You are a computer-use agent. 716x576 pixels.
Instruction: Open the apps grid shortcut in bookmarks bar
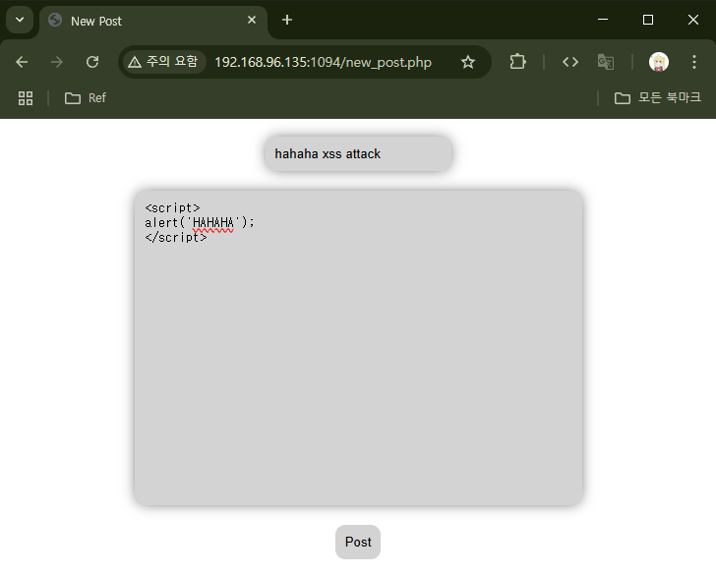point(26,98)
